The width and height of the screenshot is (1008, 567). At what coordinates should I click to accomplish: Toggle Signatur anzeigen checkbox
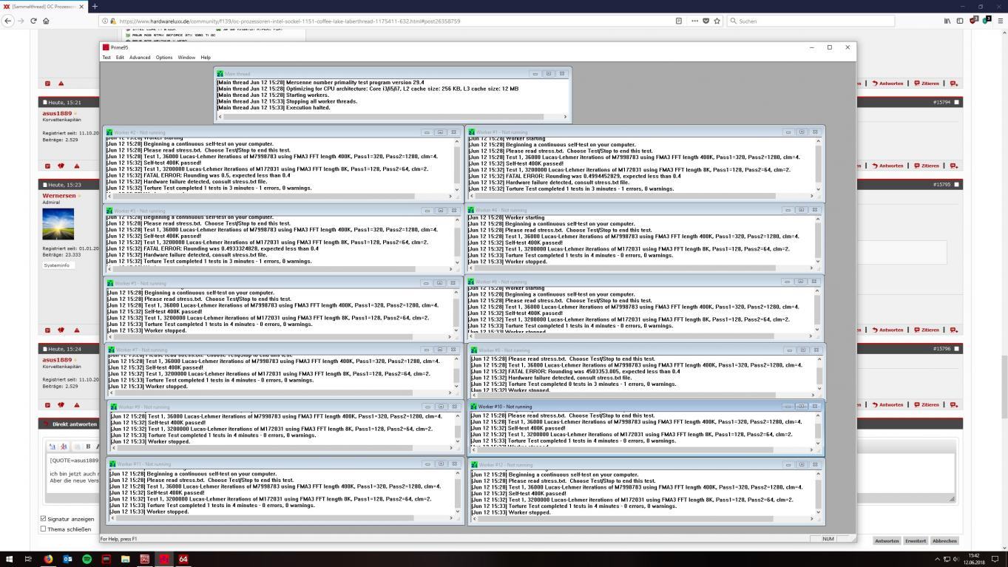coord(43,519)
